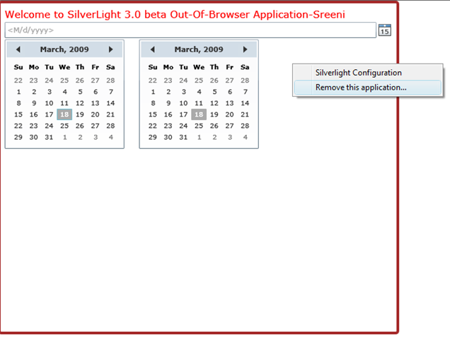Select day 16 in the right calendar
This screenshot has height=339, width=450.
tap(168, 114)
